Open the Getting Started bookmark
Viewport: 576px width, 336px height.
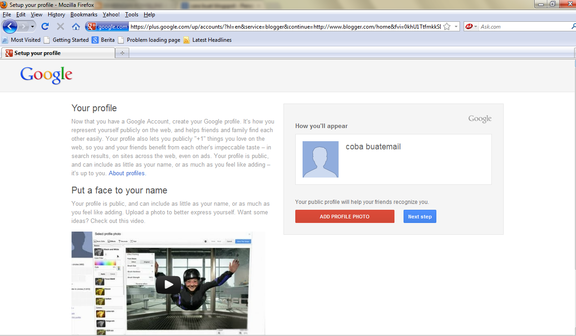click(x=66, y=40)
